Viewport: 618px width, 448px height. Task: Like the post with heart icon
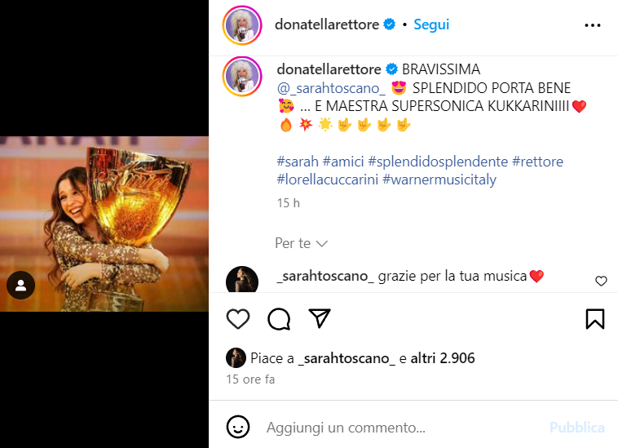coord(237,319)
